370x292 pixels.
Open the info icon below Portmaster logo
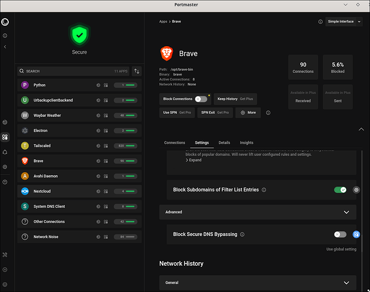(5, 36)
